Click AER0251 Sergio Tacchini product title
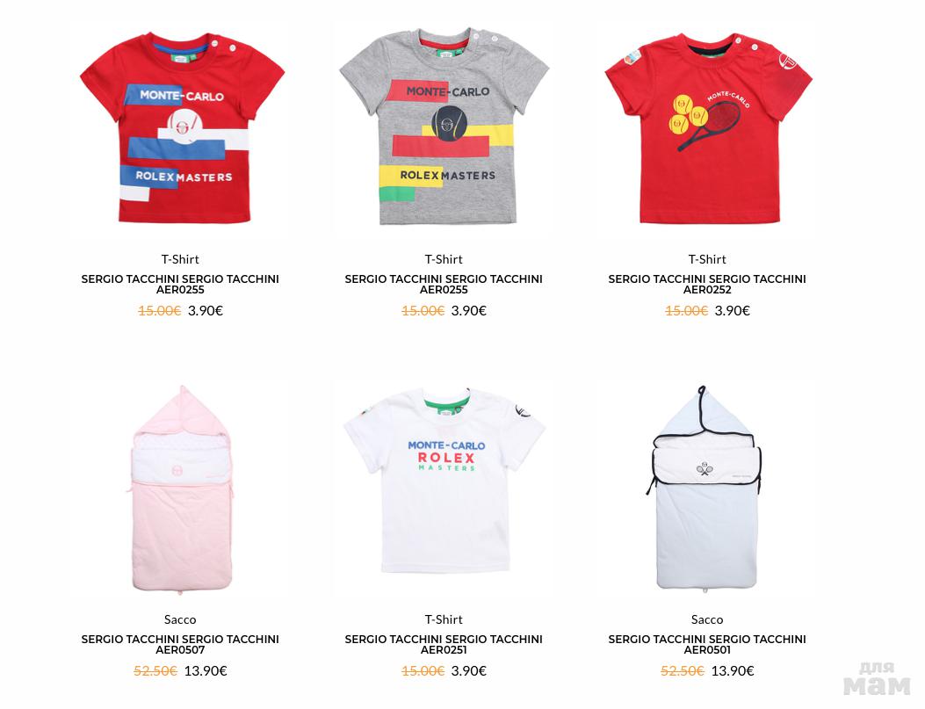 tap(444, 645)
